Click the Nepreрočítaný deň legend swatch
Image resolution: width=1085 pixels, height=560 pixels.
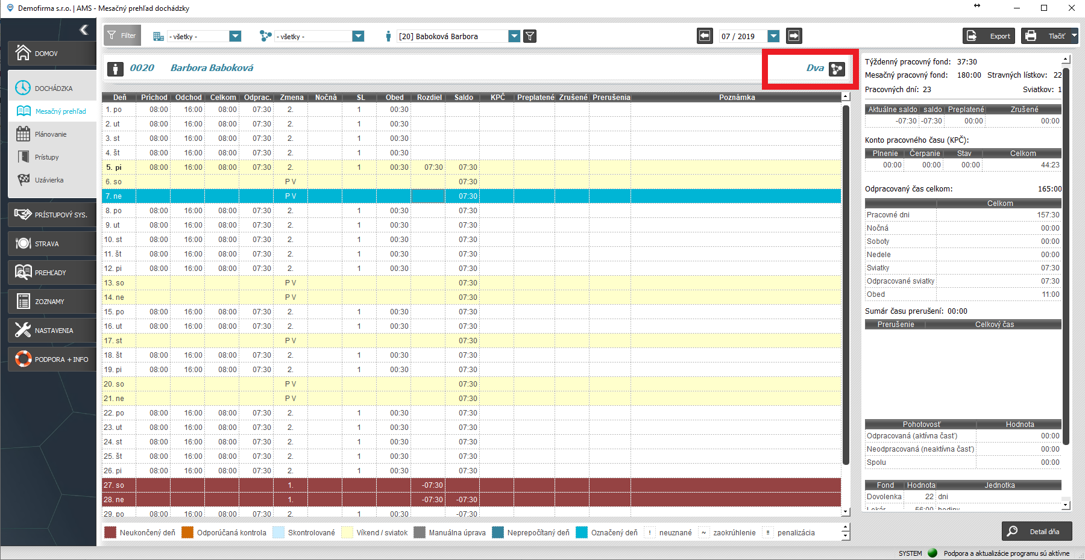[x=498, y=532]
